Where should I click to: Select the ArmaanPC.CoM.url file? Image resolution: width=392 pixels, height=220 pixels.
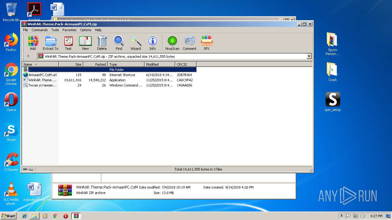coord(40,75)
